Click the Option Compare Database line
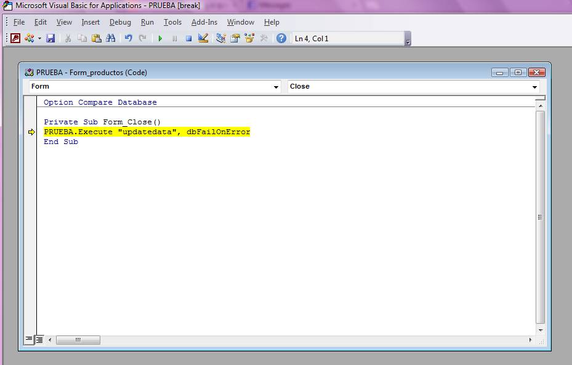Screen dimensions: 572x365 coord(100,102)
